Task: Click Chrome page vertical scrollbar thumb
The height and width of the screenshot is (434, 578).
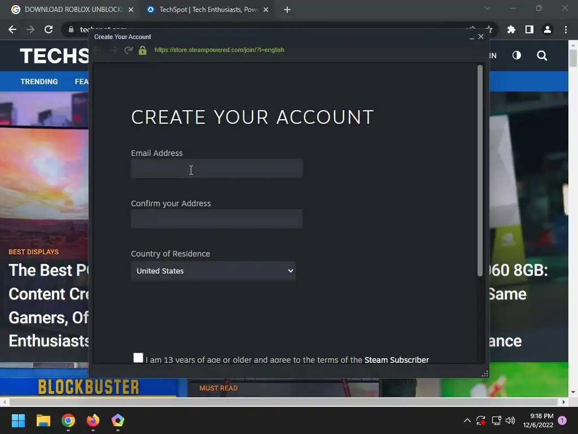Action: tap(573, 58)
